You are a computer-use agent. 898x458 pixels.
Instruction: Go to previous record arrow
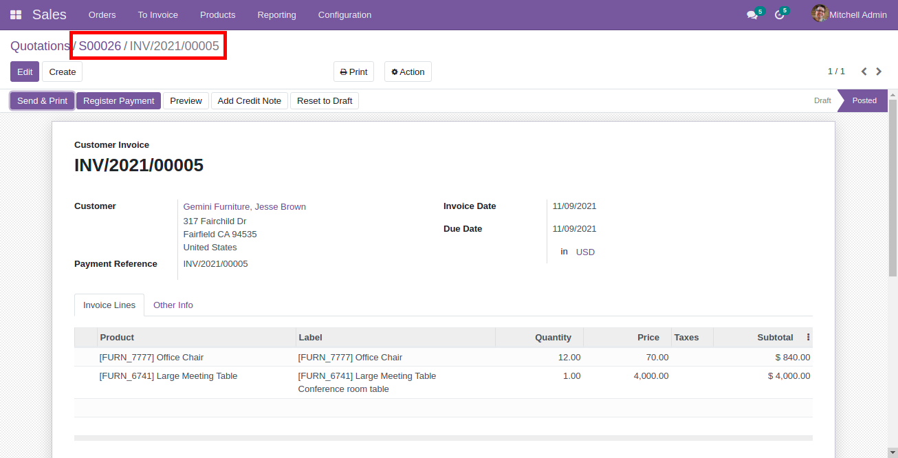click(x=864, y=72)
